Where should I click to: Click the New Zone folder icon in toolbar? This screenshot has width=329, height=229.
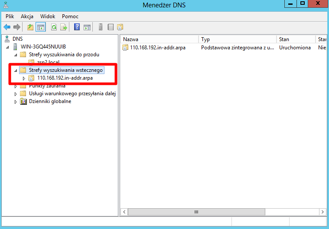point(120,27)
